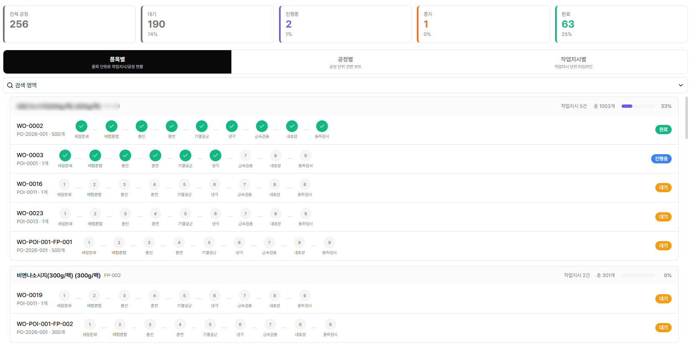Switch to the 품목별 tab
Screen dimensions: 690x346
[x=117, y=62]
